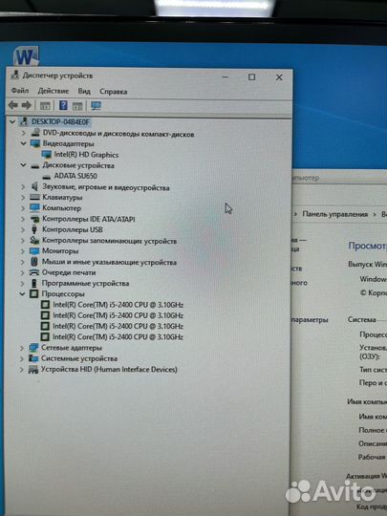Click the Сетевые адаптеры network icon
387x516 pixels.
pyautogui.click(x=33, y=348)
